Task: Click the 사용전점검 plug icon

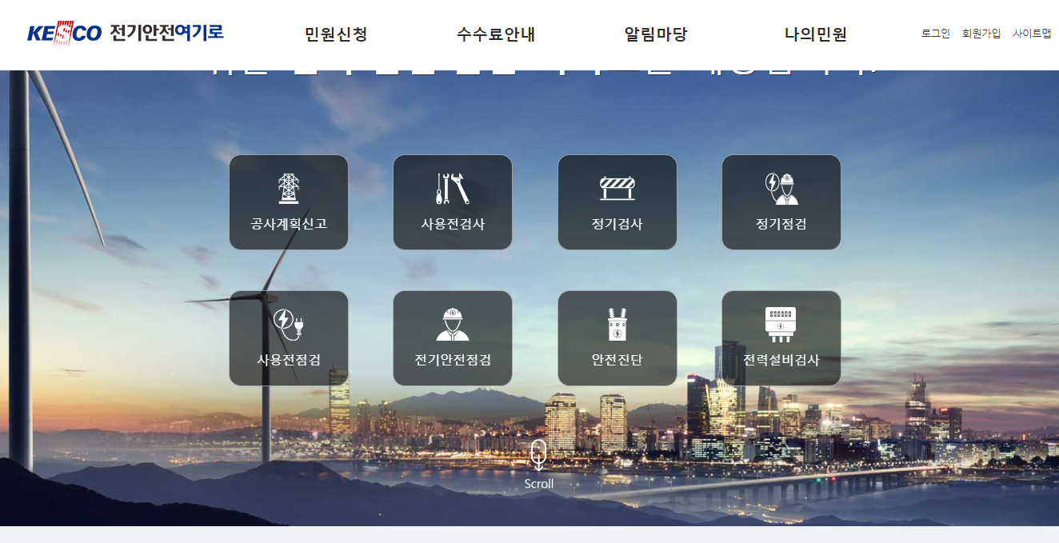Action: pos(289,322)
